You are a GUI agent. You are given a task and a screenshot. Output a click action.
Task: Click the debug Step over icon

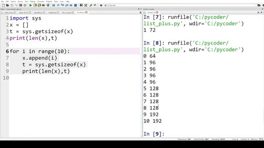[x=58, y=5]
